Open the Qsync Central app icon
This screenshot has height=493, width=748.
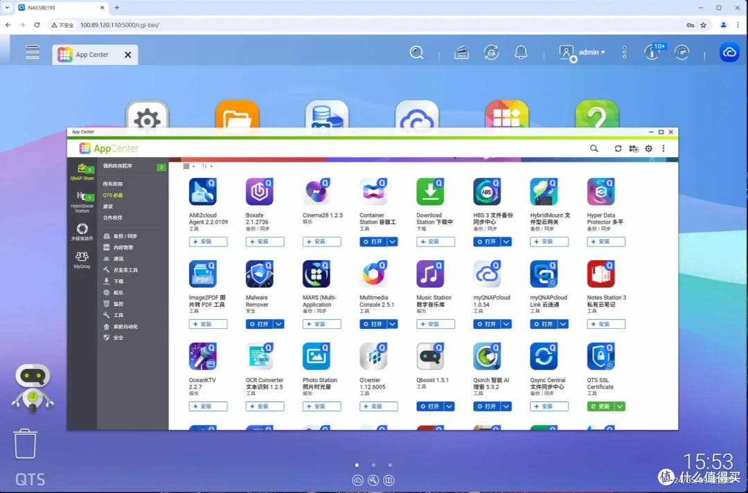coord(544,357)
